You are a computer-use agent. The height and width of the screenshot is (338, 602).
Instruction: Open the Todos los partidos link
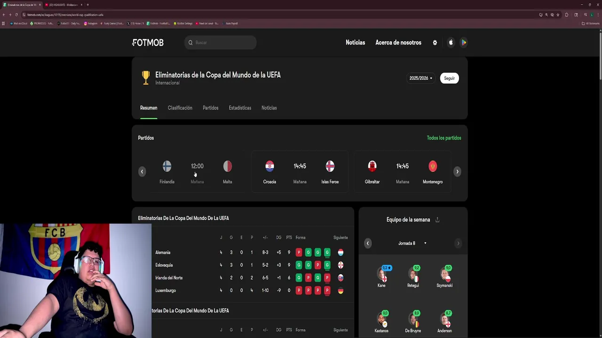tap(444, 138)
